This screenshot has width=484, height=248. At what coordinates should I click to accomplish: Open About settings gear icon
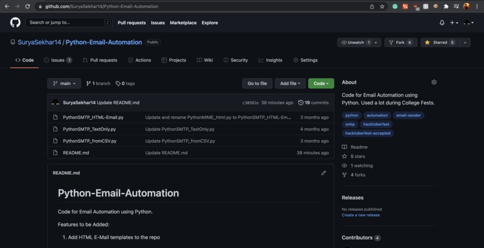pos(434,82)
